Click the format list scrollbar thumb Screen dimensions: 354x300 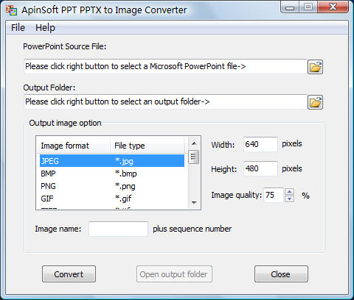tap(194, 157)
